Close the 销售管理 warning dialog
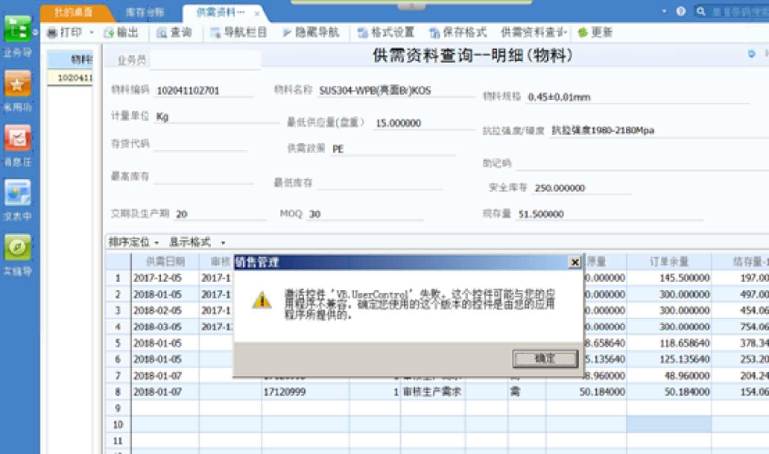The width and height of the screenshot is (769, 454). point(574,262)
